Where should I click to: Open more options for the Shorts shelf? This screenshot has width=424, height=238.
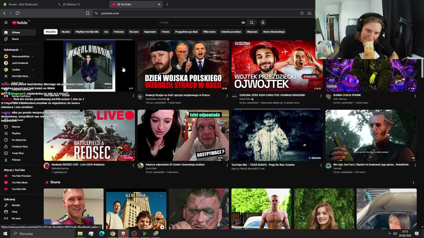click(413, 182)
